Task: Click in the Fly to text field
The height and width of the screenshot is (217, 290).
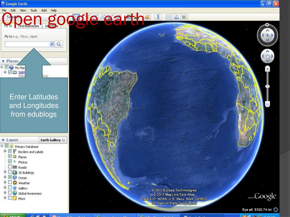Action: (27, 44)
